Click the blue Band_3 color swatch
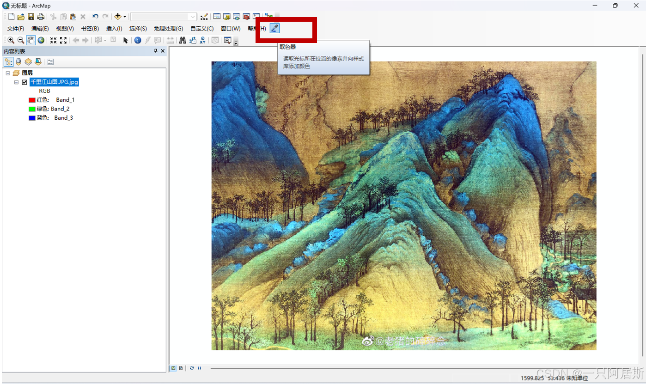This screenshot has width=646, height=384. 32,118
